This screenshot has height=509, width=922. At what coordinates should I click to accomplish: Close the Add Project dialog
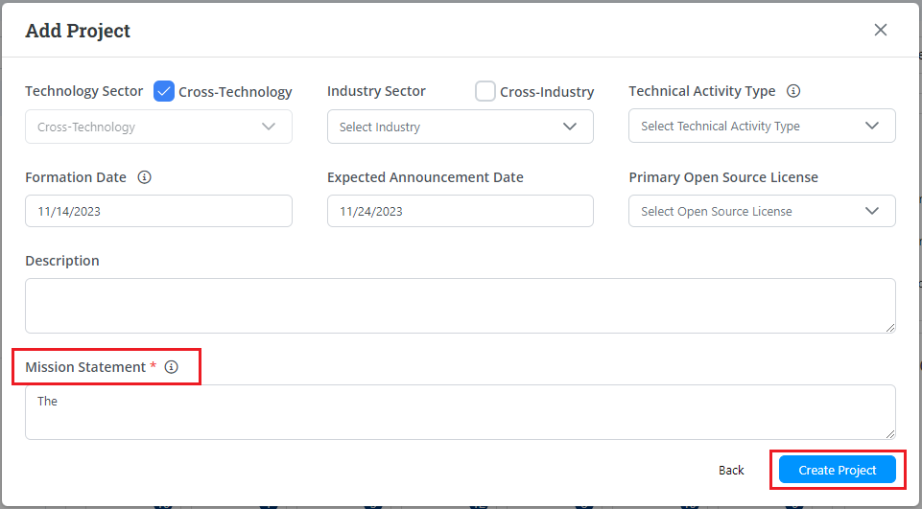pyautogui.click(x=880, y=30)
